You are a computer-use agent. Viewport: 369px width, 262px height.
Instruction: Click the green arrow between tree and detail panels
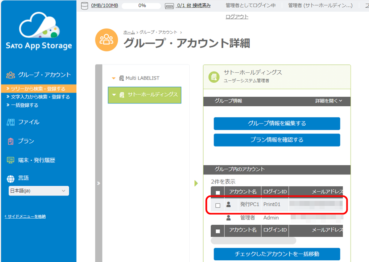tap(196, 183)
